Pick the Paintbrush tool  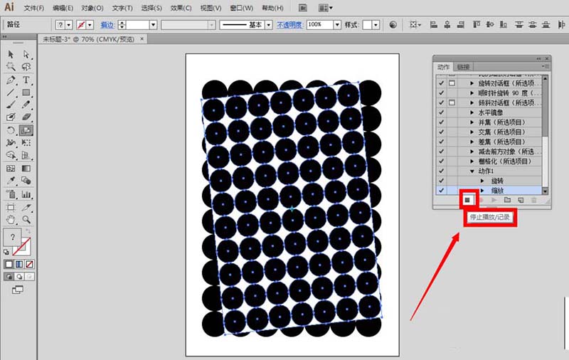(x=11, y=105)
